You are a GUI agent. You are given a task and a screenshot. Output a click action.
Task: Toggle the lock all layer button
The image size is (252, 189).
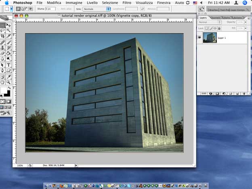point(219,28)
